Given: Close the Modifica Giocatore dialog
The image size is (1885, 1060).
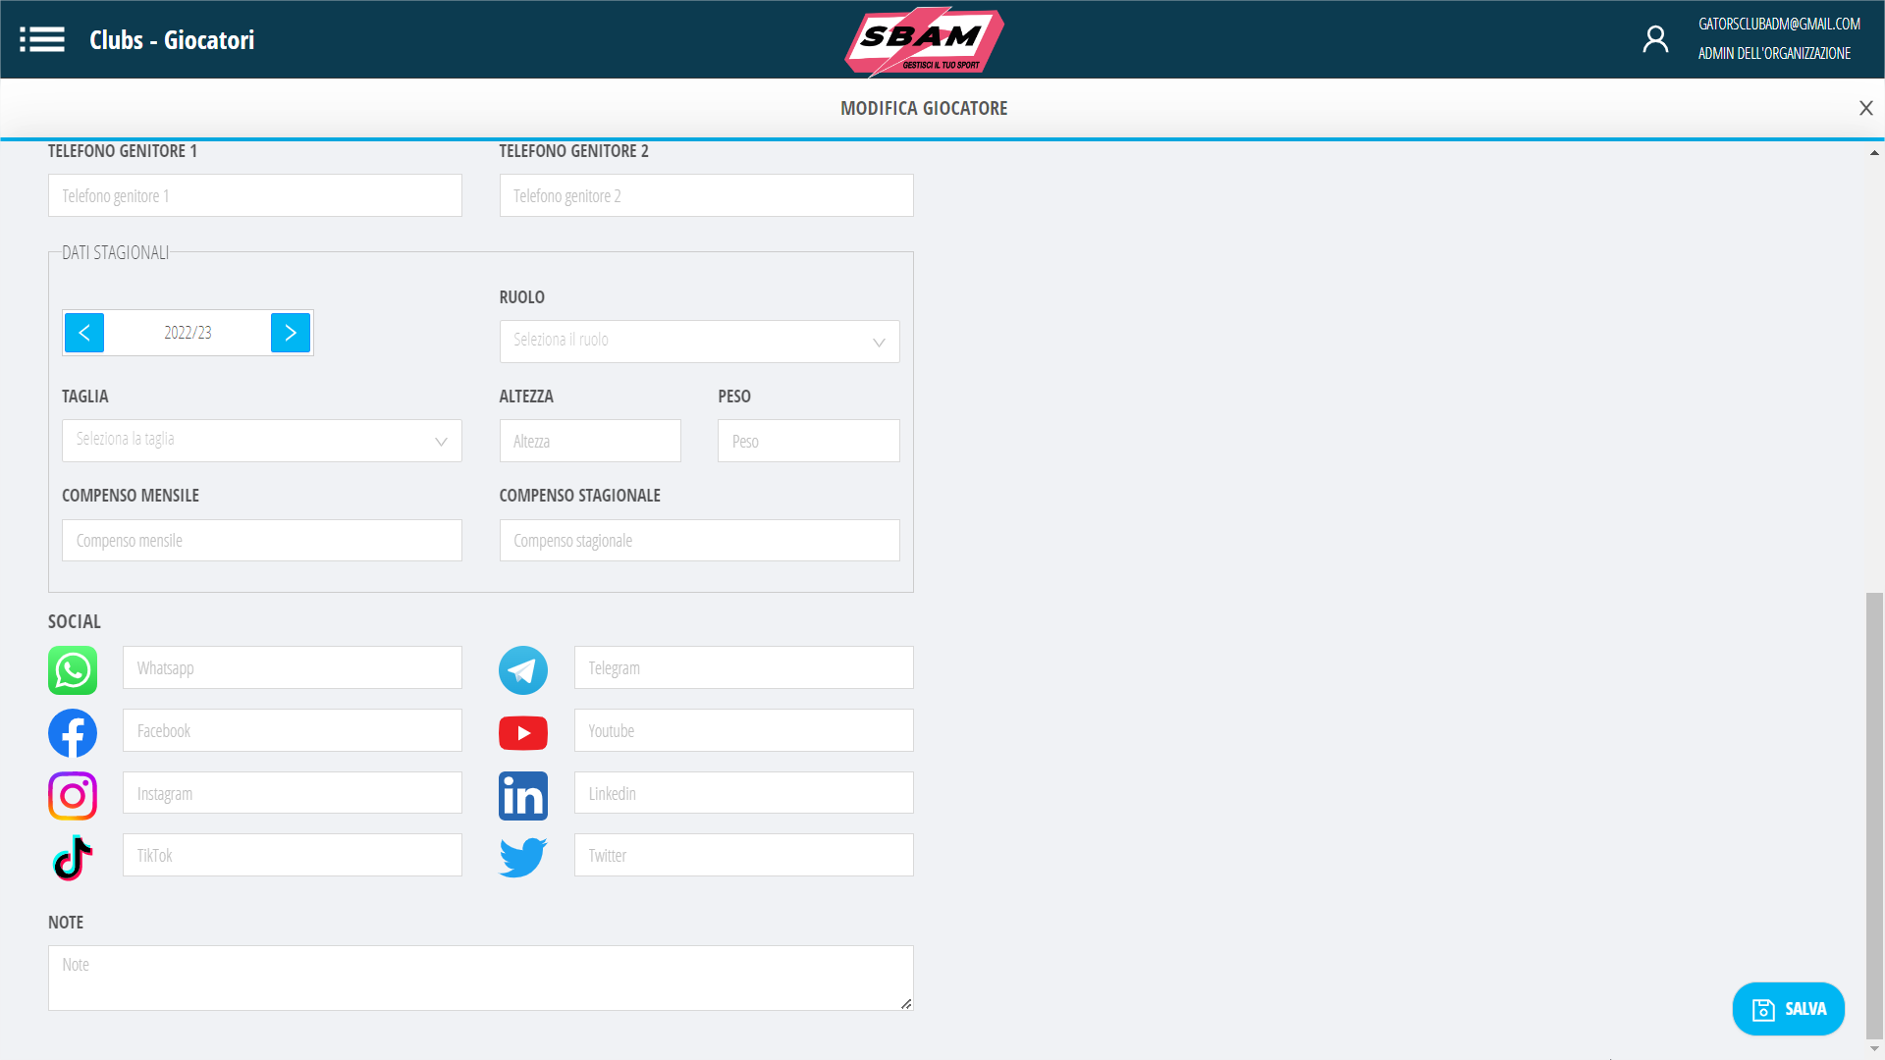Looking at the screenshot, I should tap(1865, 108).
